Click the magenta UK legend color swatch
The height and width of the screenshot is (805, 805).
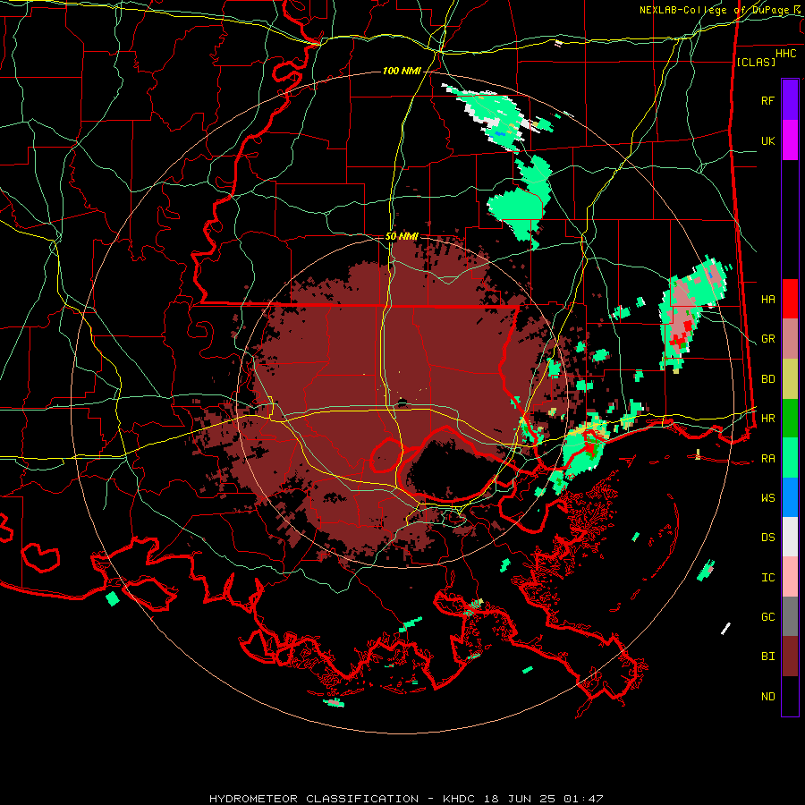[x=790, y=140]
